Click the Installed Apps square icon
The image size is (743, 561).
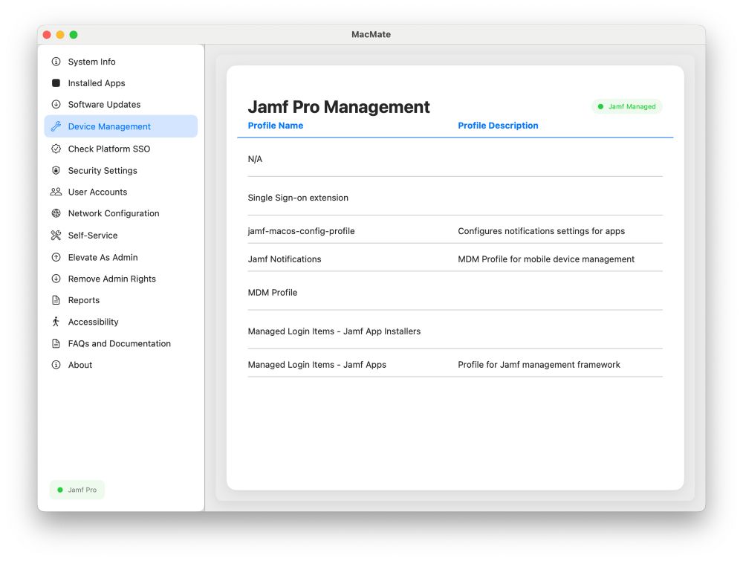tap(56, 83)
